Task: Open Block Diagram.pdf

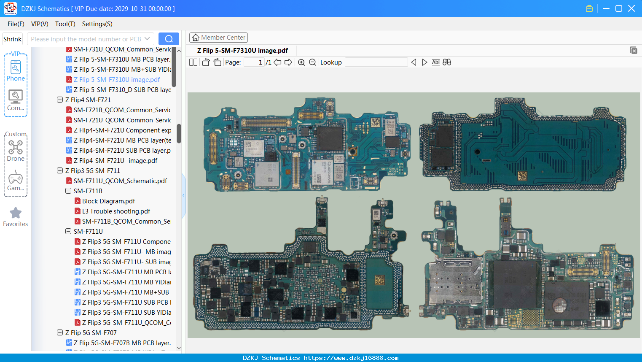Action: point(105,201)
